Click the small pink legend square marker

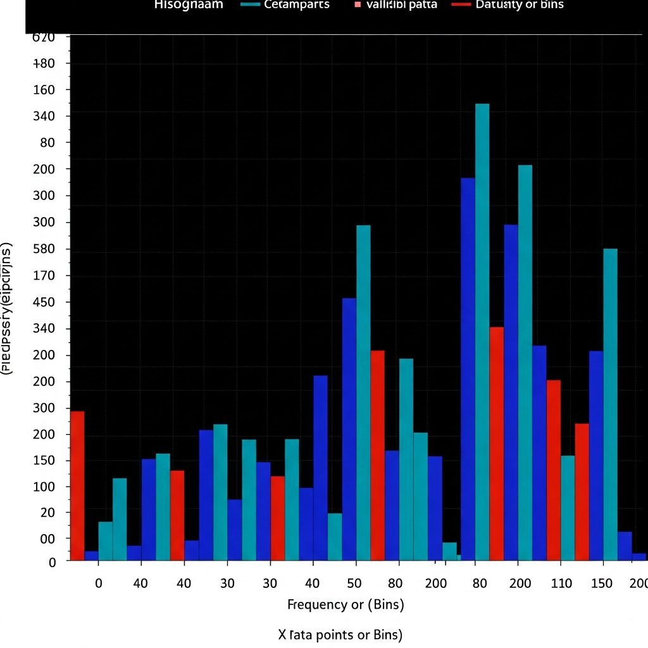pos(358,4)
